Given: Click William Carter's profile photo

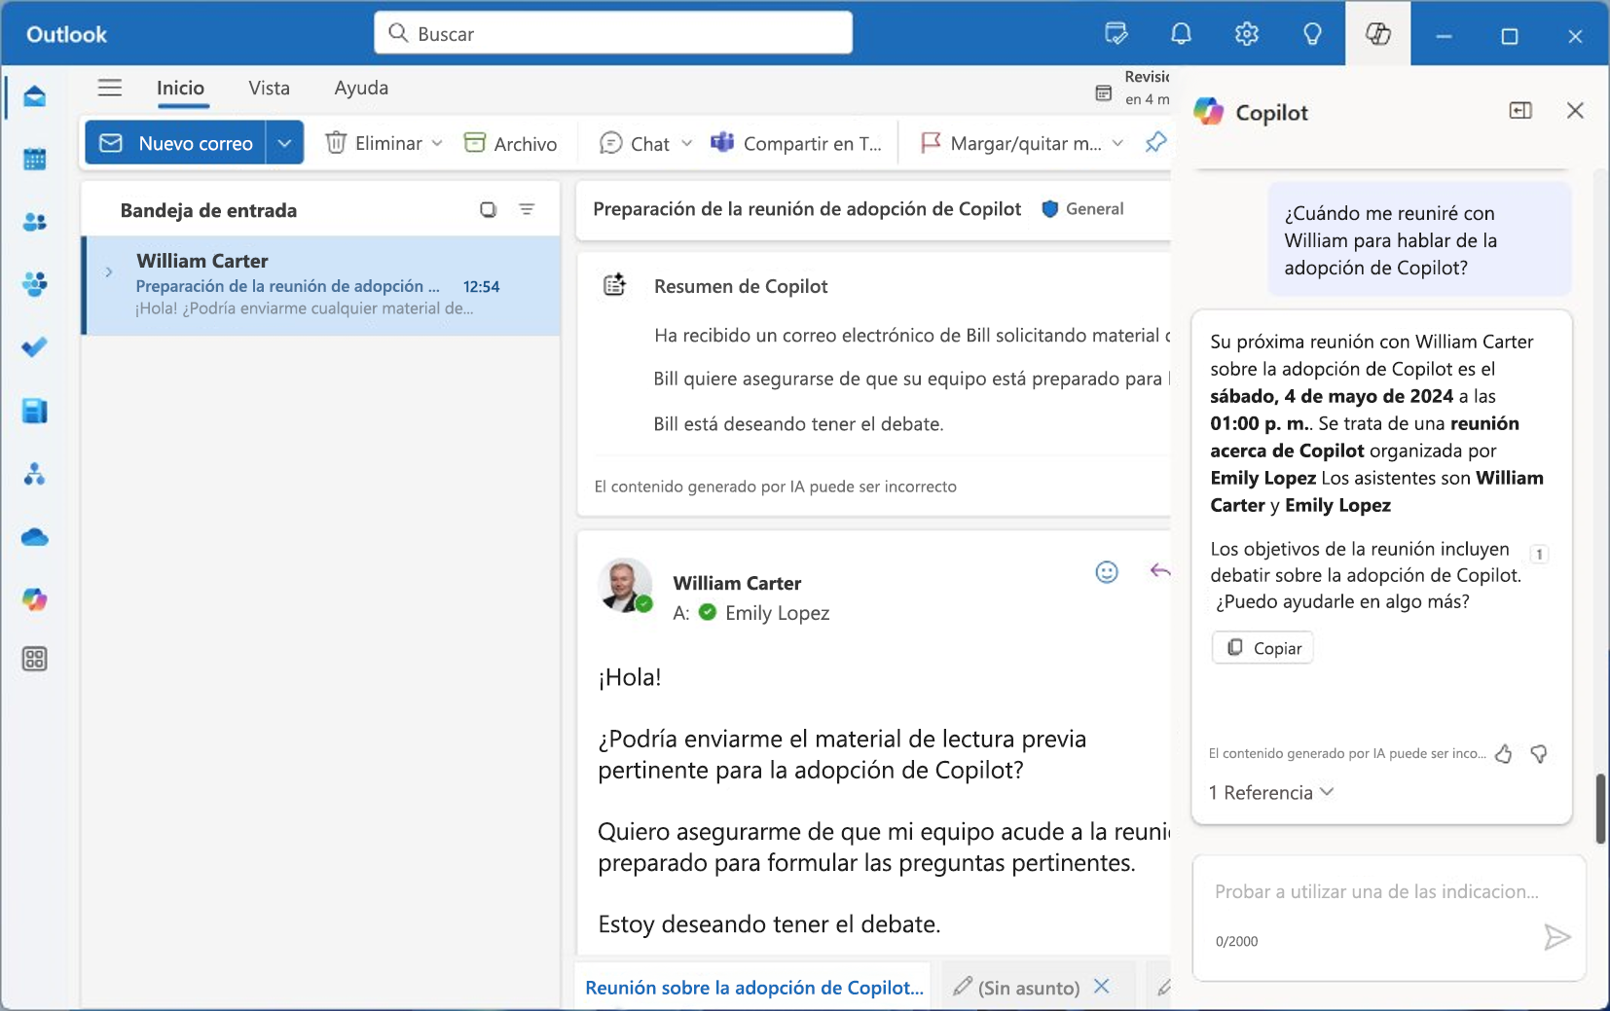Looking at the screenshot, I should (x=624, y=585).
